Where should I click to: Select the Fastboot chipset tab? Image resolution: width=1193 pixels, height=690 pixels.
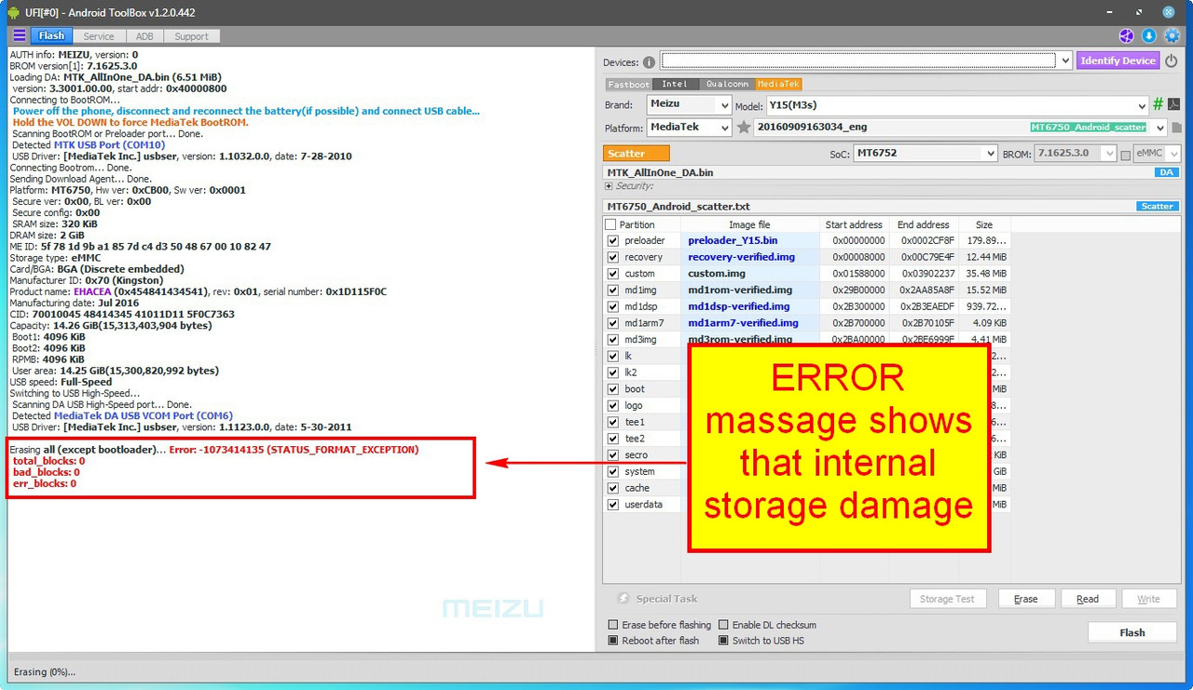[629, 84]
